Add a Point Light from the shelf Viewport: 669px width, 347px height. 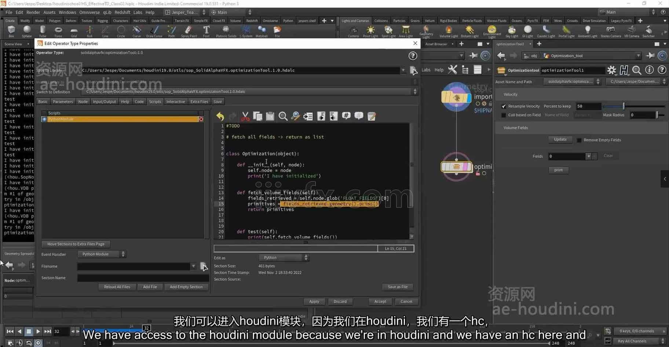370,32
